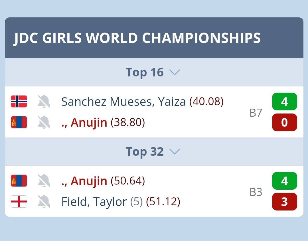Screen dimensions: 308x241
Task: Click the Norway flag icon beside Sanchez Mueses
Action: 19,102
